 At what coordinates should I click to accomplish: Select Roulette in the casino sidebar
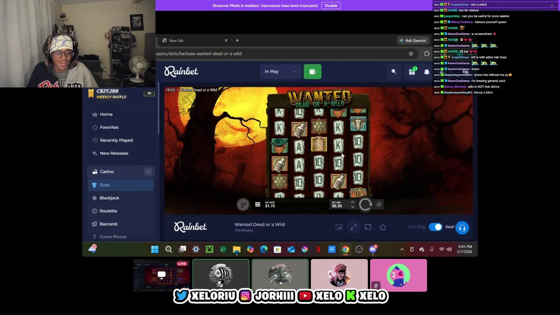120,211
